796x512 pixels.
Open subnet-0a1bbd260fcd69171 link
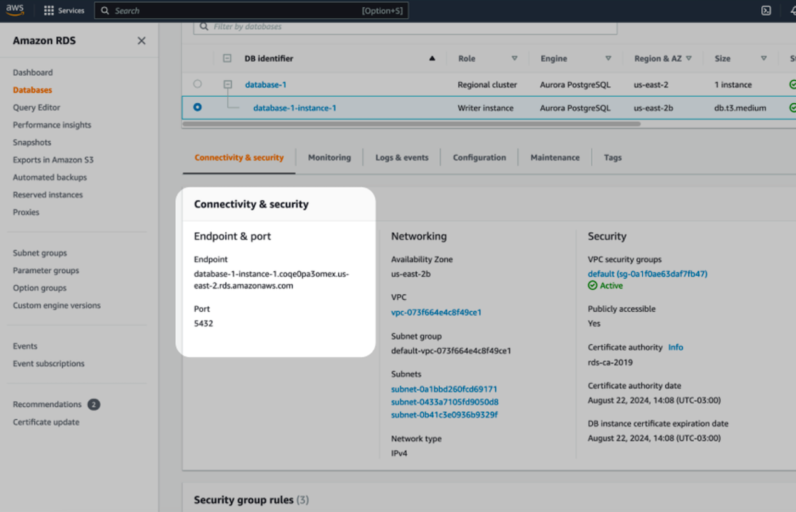(444, 389)
